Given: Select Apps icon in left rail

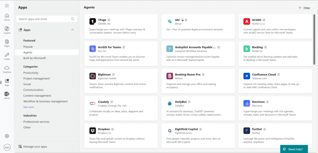Looking at the screenshot, I should click(x=7, y=82).
